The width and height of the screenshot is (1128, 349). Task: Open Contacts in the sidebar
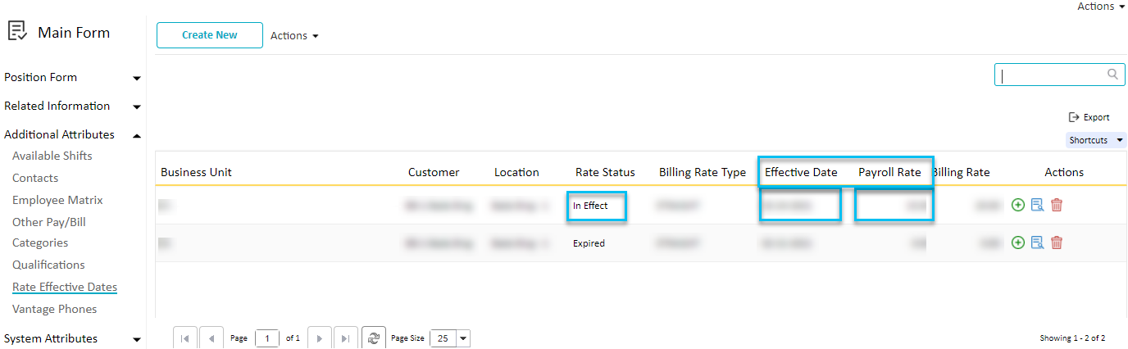[x=35, y=178]
